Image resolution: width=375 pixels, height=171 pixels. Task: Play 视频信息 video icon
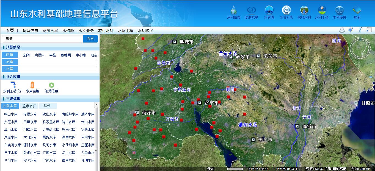pyautogui.click(x=51, y=85)
